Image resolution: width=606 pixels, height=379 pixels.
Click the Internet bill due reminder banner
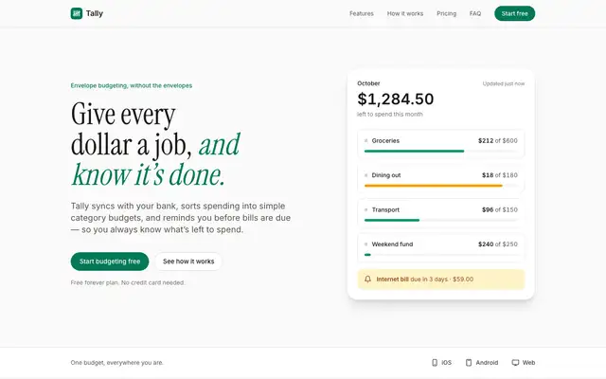click(x=441, y=280)
